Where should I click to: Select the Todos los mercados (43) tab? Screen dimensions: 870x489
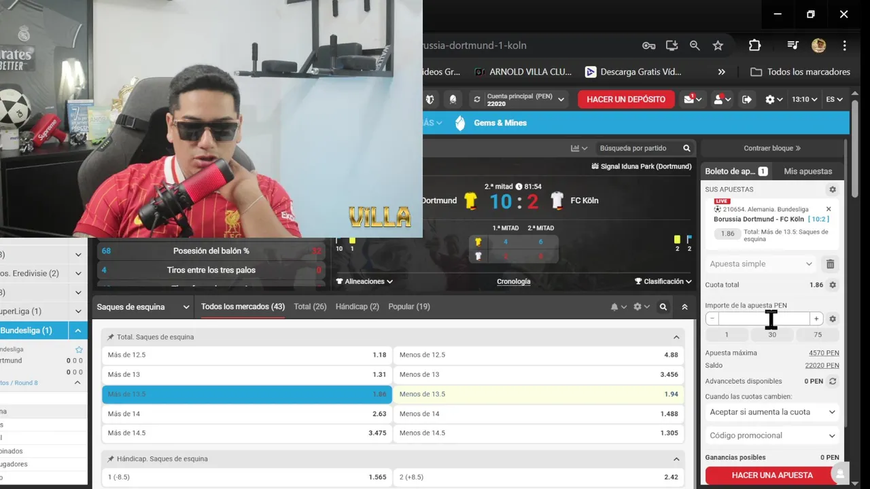tap(243, 307)
